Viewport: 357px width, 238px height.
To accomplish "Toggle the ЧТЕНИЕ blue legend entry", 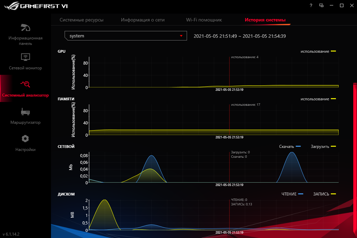I will click(x=292, y=194).
